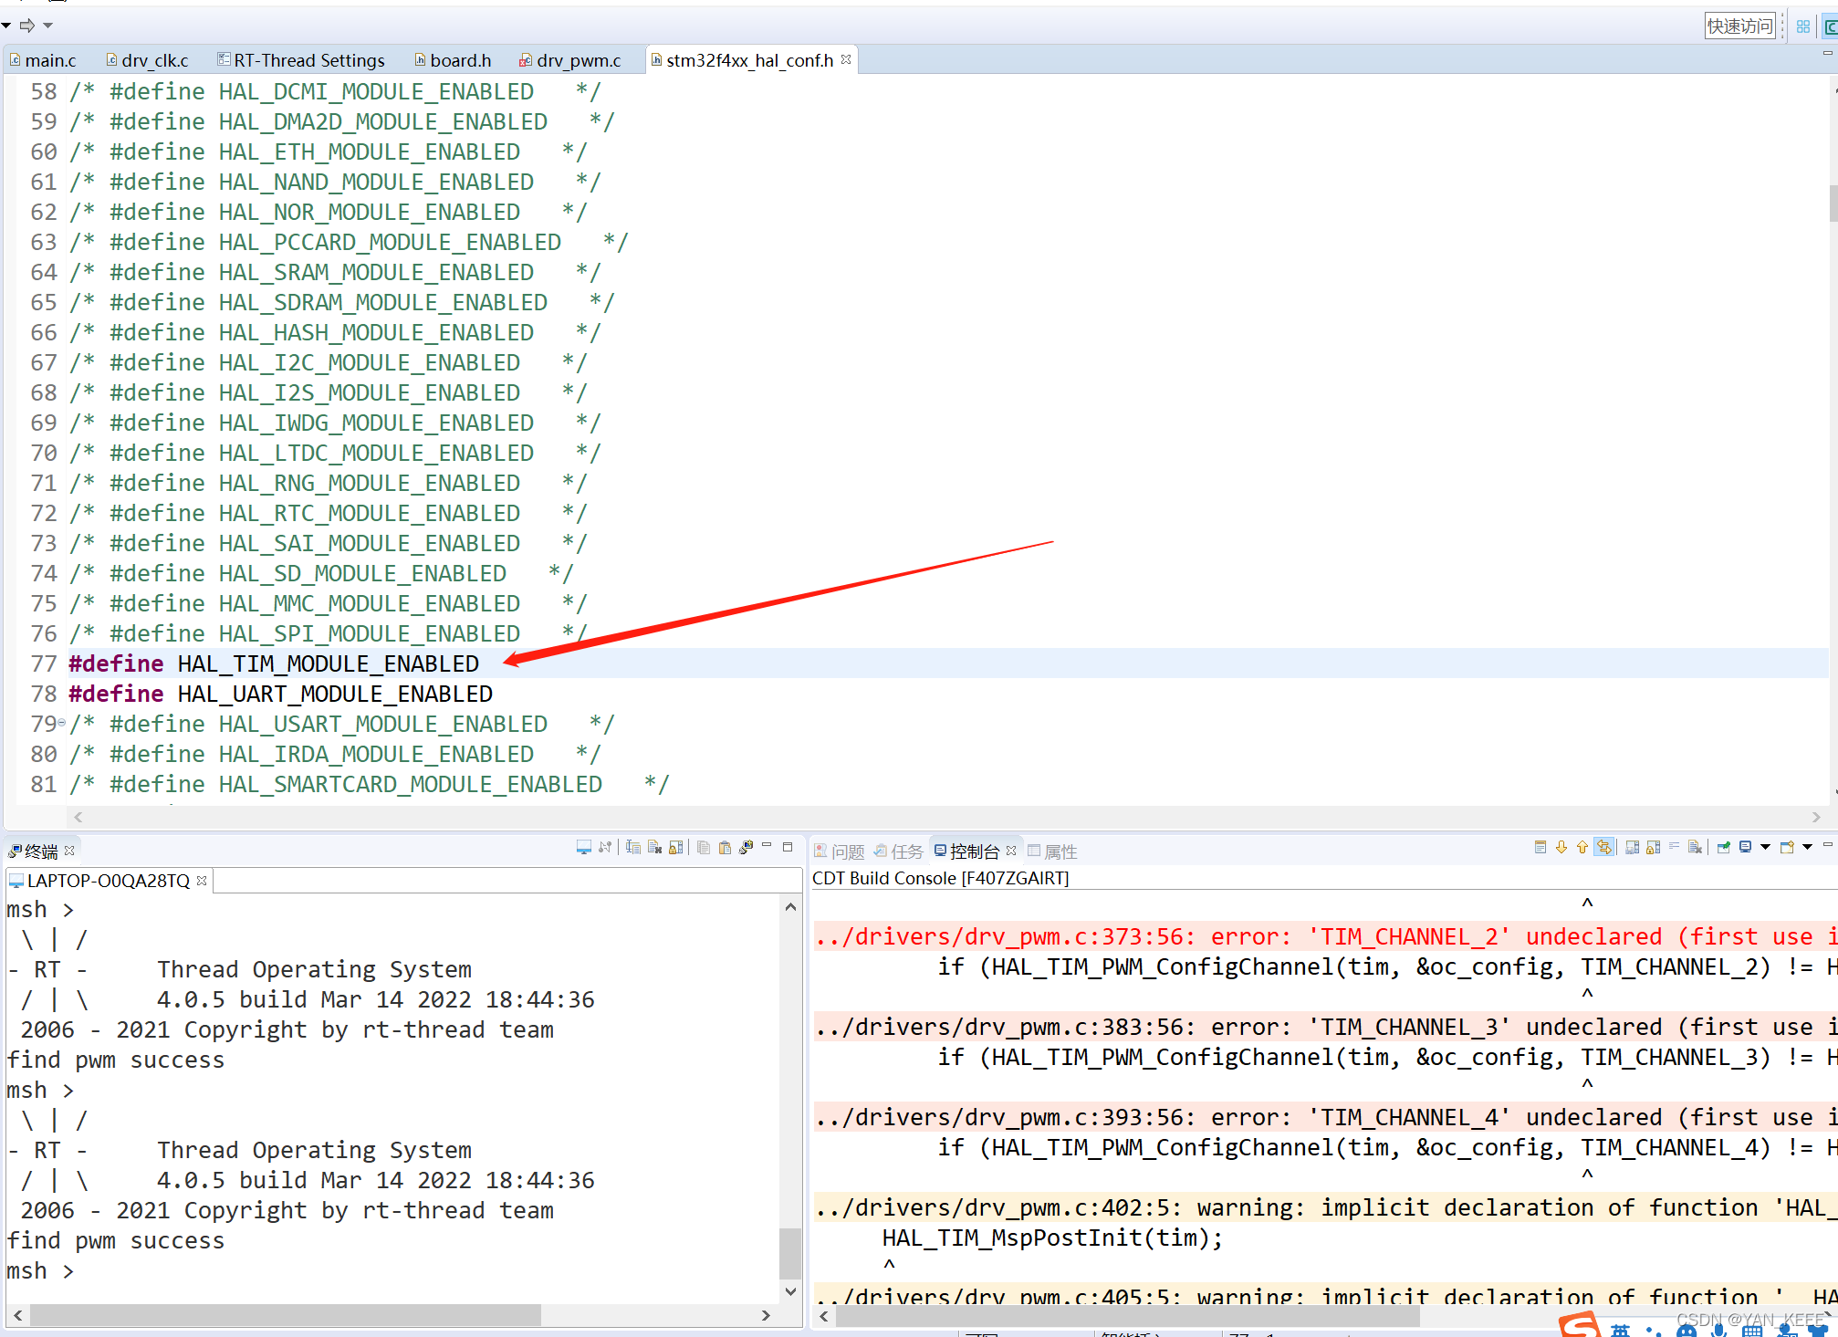This screenshot has height=1337, width=1838.
Task: Switch to drv_pwm.c editor tab
Action: click(570, 60)
